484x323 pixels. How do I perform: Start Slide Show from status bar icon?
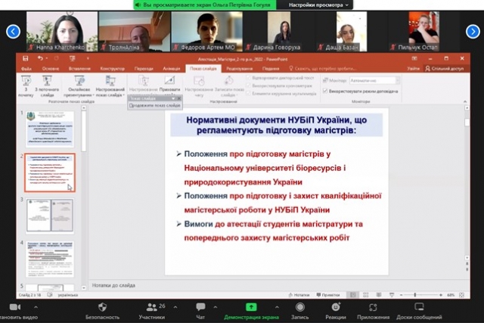(x=392, y=295)
